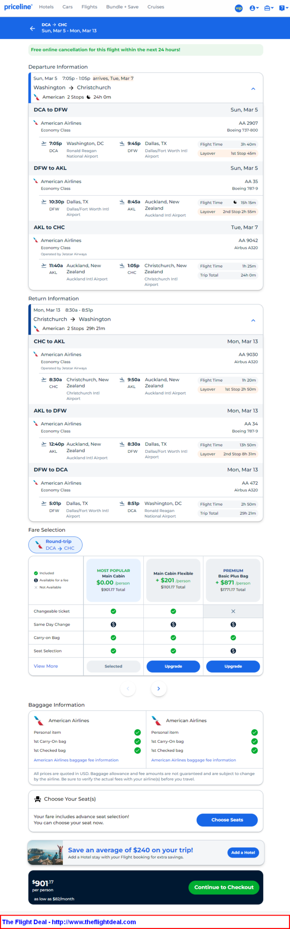The height and width of the screenshot is (929, 290).
Task: Click the Selected button under Main Cabin
Action: [113, 666]
